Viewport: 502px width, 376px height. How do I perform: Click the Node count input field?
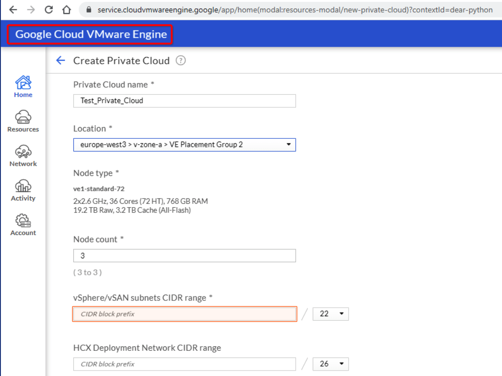click(x=184, y=256)
